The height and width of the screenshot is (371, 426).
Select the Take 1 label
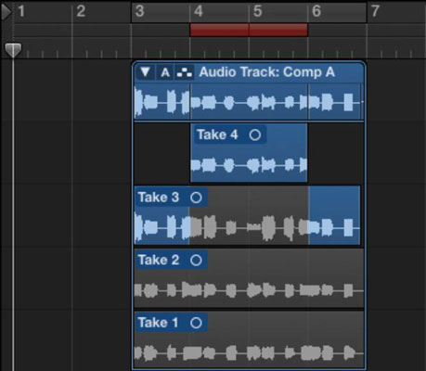[158, 323]
